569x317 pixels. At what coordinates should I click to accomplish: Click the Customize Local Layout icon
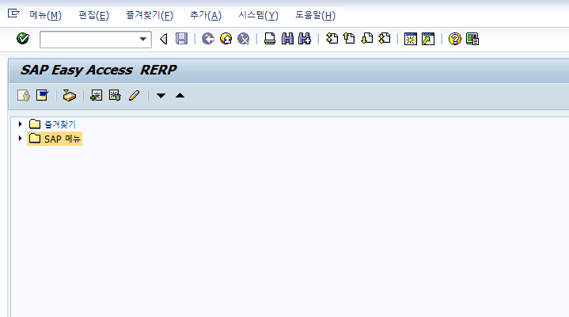tap(472, 39)
